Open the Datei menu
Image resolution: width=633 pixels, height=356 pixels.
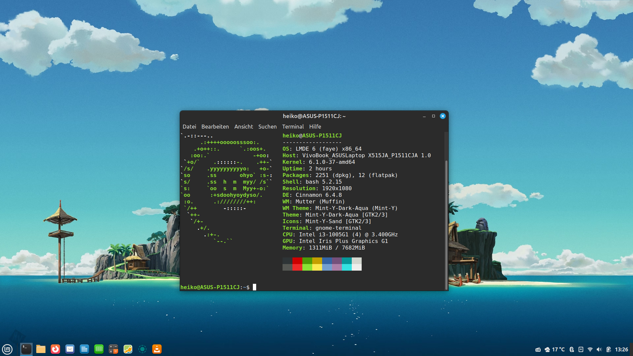[189, 127]
